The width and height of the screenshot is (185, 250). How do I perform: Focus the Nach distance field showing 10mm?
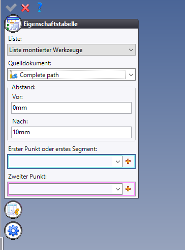71,132
